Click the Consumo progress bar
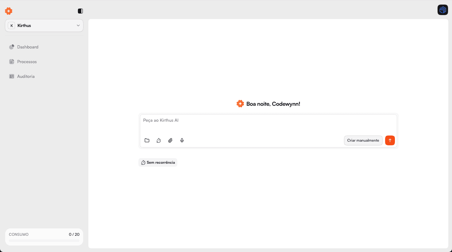452x252 pixels. point(44,241)
